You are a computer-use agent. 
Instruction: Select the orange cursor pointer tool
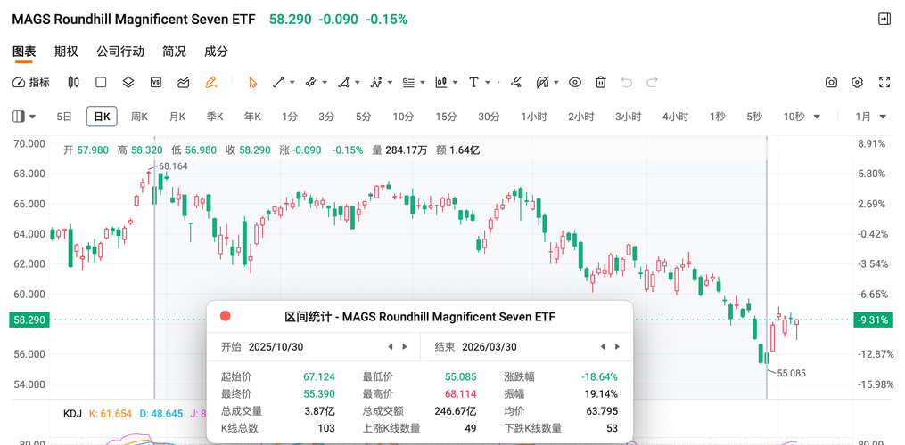tap(253, 82)
